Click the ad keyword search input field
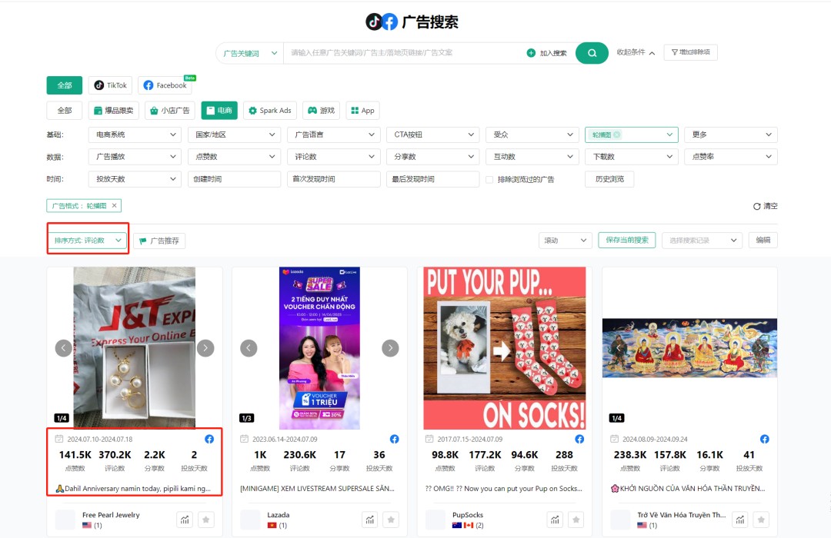The width and height of the screenshot is (831, 538). coord(402,53)
